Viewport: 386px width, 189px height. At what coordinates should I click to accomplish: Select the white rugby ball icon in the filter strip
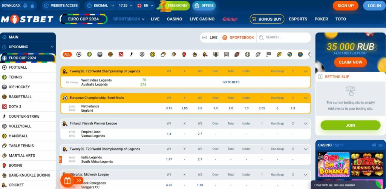(258, 54)
